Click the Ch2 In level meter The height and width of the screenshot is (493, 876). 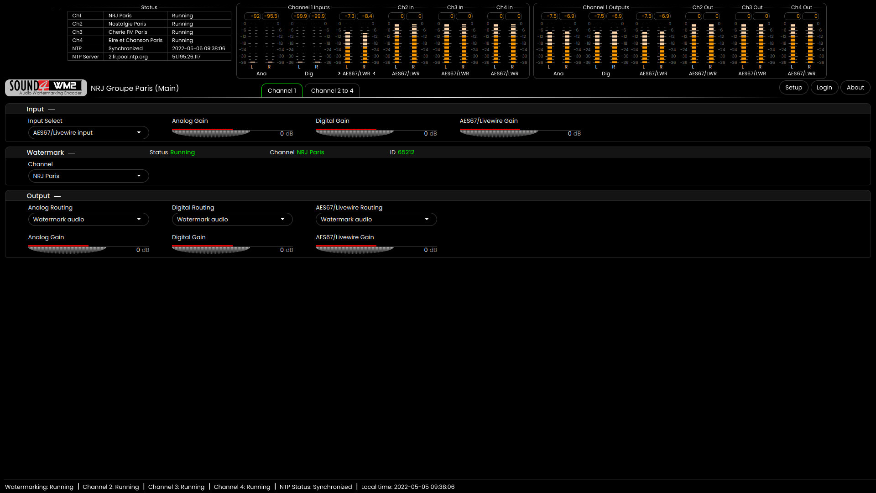click(x=405, y=44)
